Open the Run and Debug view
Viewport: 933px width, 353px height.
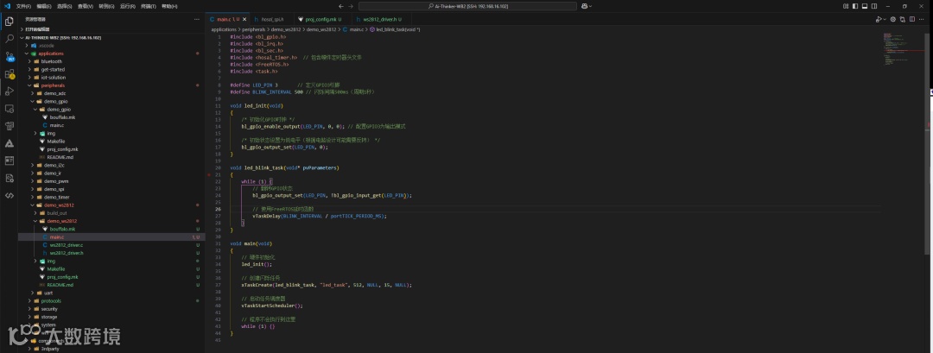pyautogui.click(x=9, y=91)
